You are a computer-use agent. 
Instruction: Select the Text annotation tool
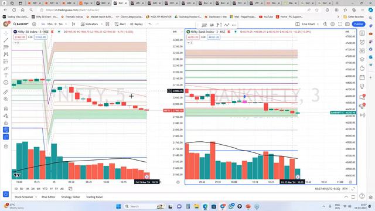(x=6, y=76)
